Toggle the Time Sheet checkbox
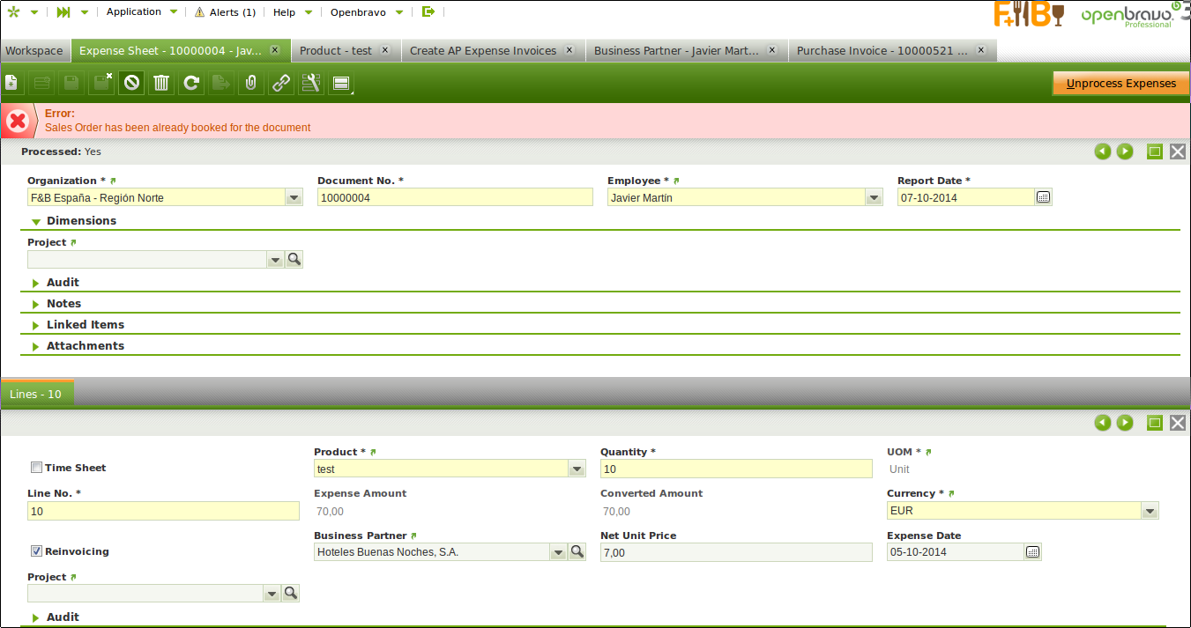 tap(36, 468)
